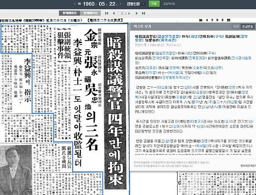Open the 한자사전 바로가기 link

(x=248, y=166)
